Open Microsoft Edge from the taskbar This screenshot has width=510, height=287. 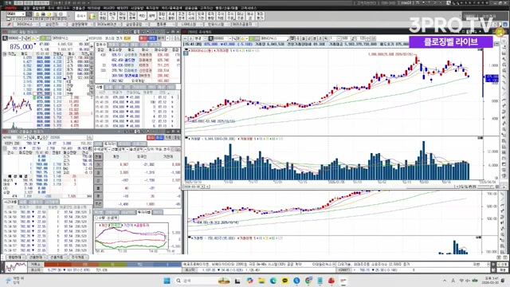[273, 281]
